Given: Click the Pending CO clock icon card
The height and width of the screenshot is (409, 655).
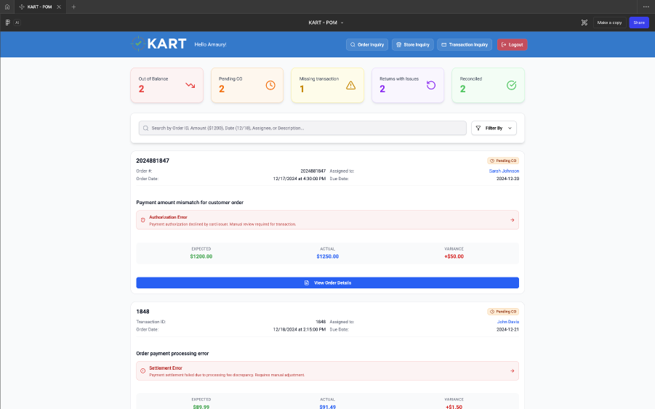Looking at the screenshot, I should 247,85.
